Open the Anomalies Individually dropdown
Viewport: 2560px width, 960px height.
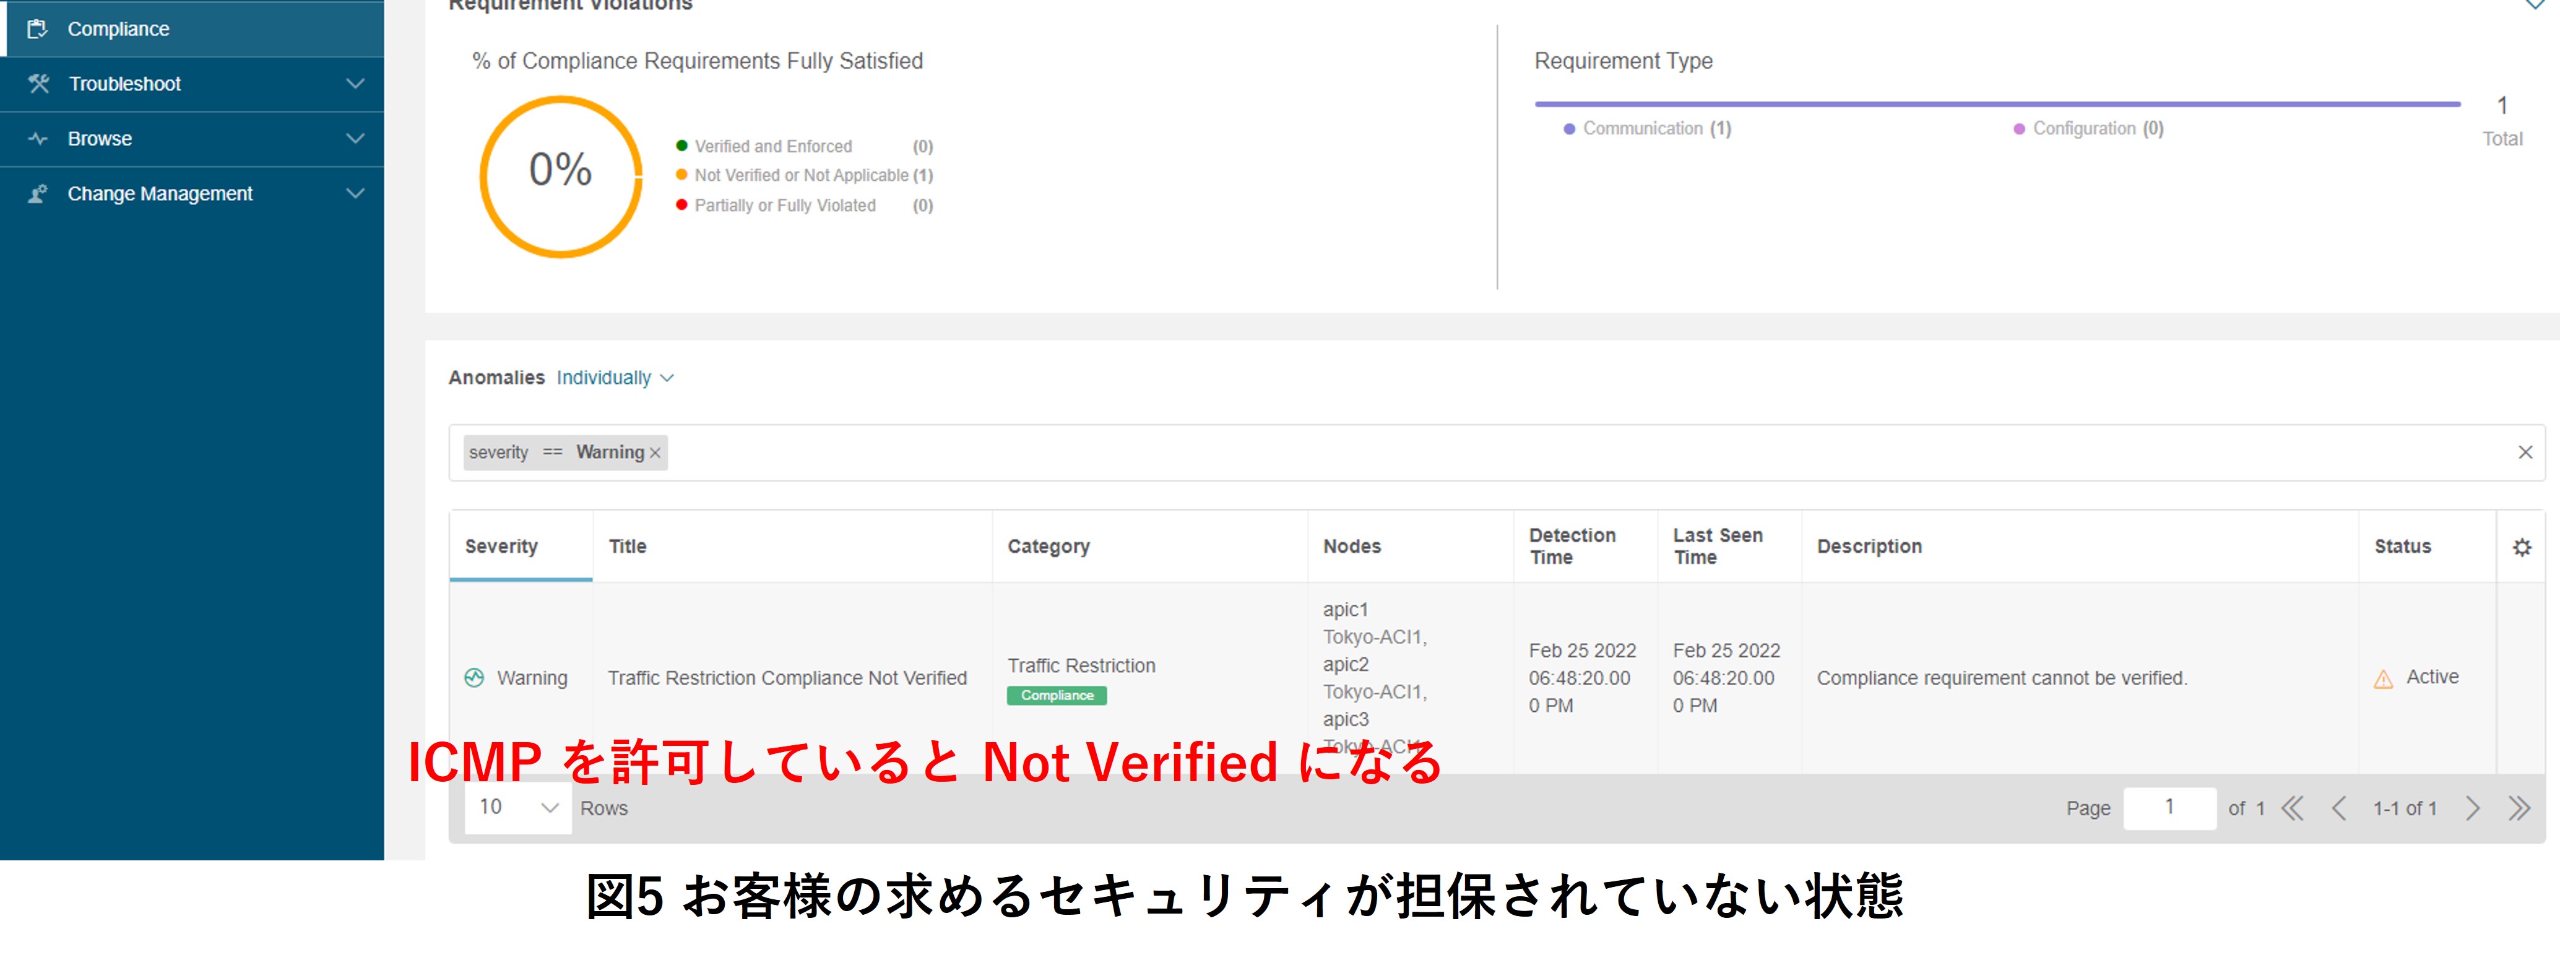(x=615, y=378)
